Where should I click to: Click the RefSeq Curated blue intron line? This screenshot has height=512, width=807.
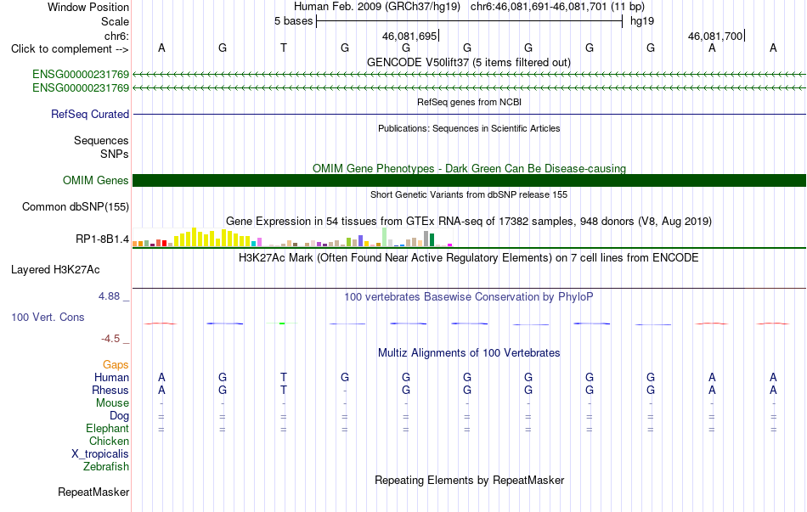pyautogui.click(x=469, y=115)
